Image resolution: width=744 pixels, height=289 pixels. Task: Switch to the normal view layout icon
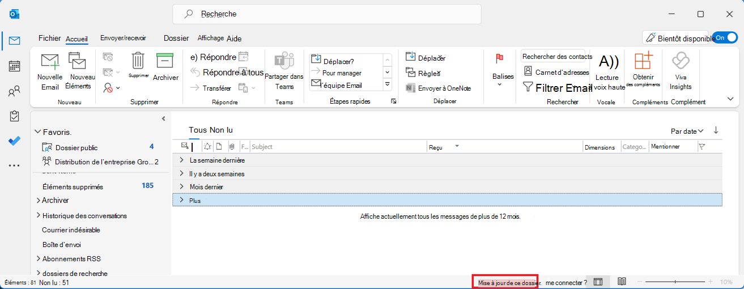598,282
